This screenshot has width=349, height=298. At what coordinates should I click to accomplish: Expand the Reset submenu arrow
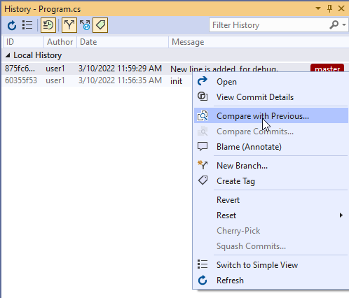[x=341, y=215]
